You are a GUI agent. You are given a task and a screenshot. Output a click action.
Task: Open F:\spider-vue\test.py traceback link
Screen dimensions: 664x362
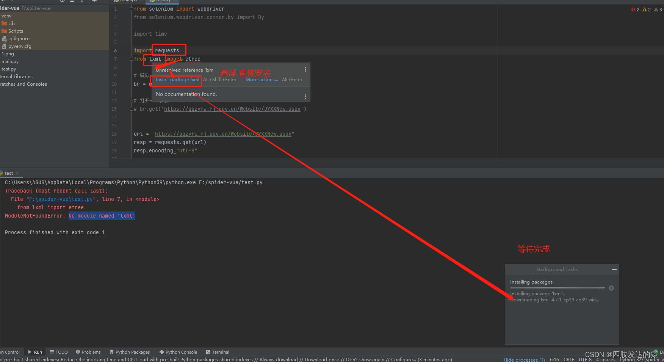click(61, 199)
